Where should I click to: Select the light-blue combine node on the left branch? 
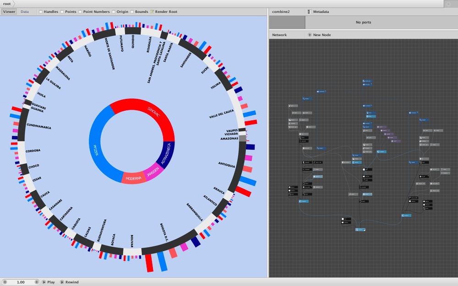coord(304,201)
